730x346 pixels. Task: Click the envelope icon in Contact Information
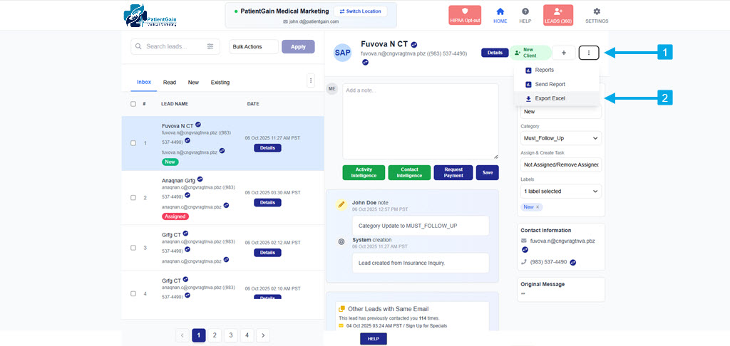point(524,241)
